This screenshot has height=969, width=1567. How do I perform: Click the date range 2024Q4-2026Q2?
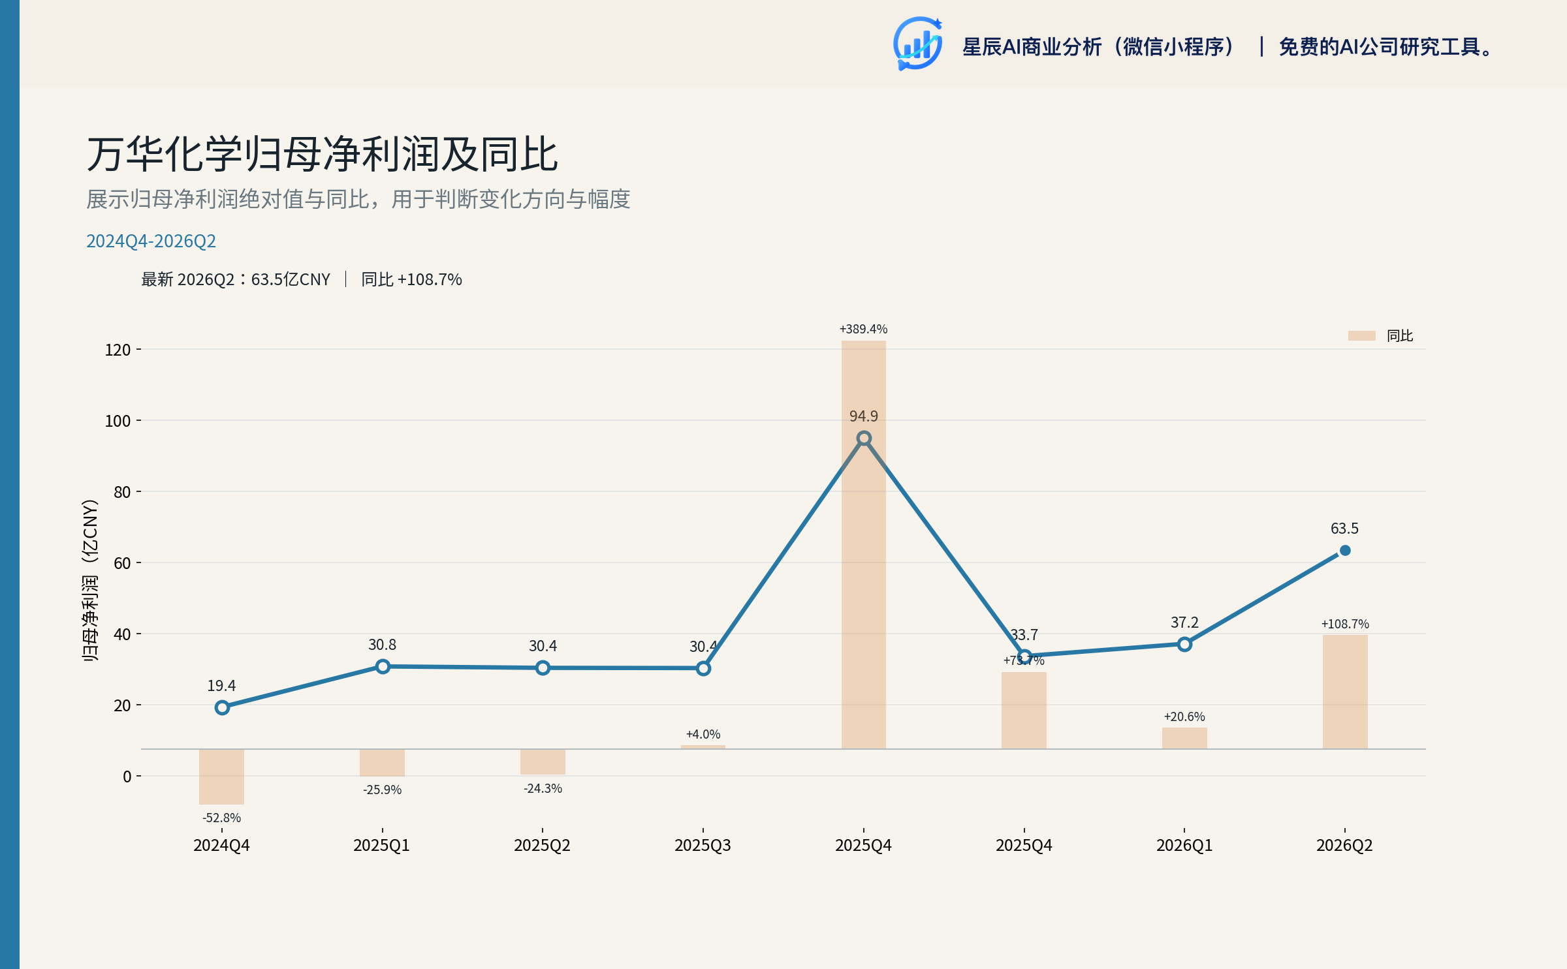(x=151, y=241)
